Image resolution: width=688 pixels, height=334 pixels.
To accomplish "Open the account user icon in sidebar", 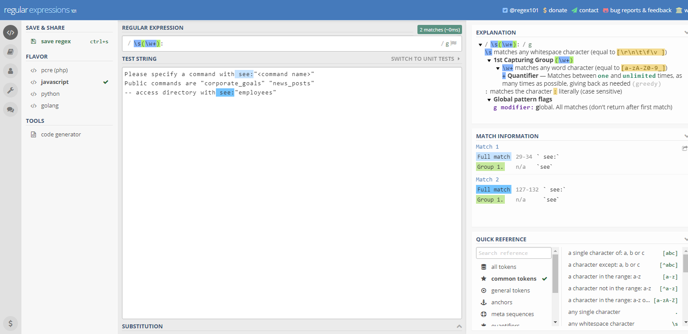I will (10, 71).
